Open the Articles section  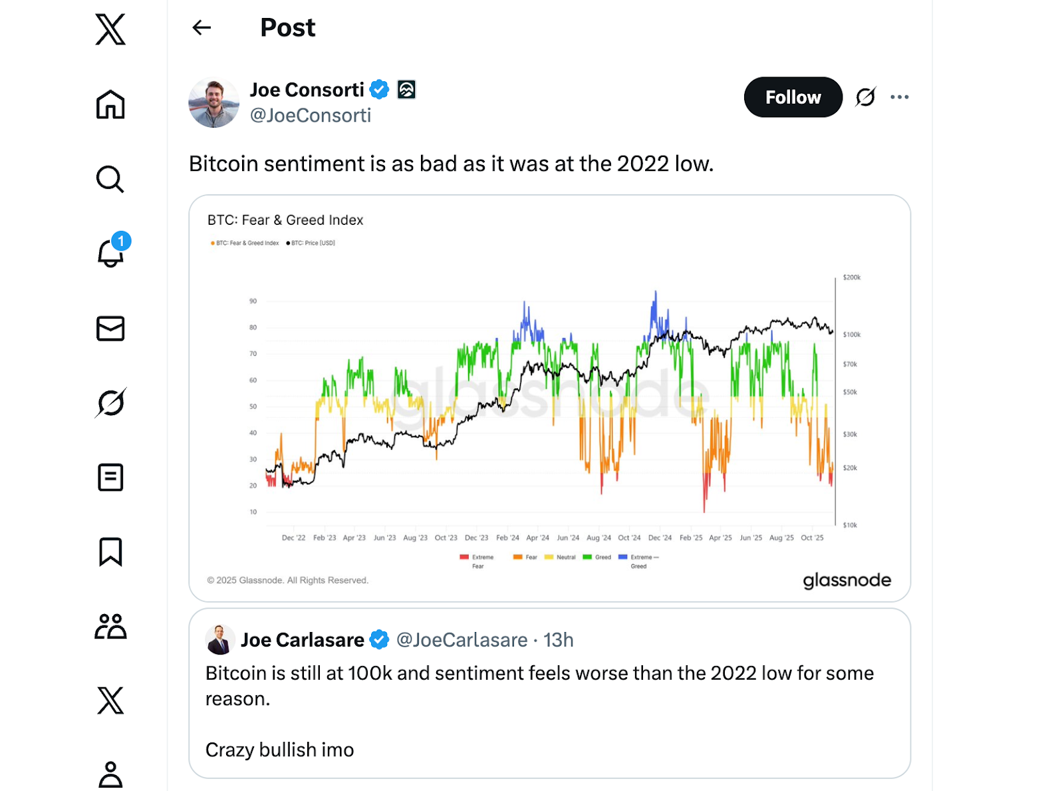click(110, 477)
